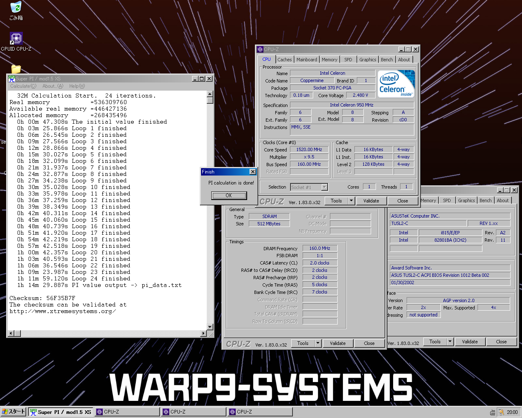The height and width of the screenshot is (418, 522).
Task: Confirm OK in the Finish dialog
Action: (x=229, y=196)
